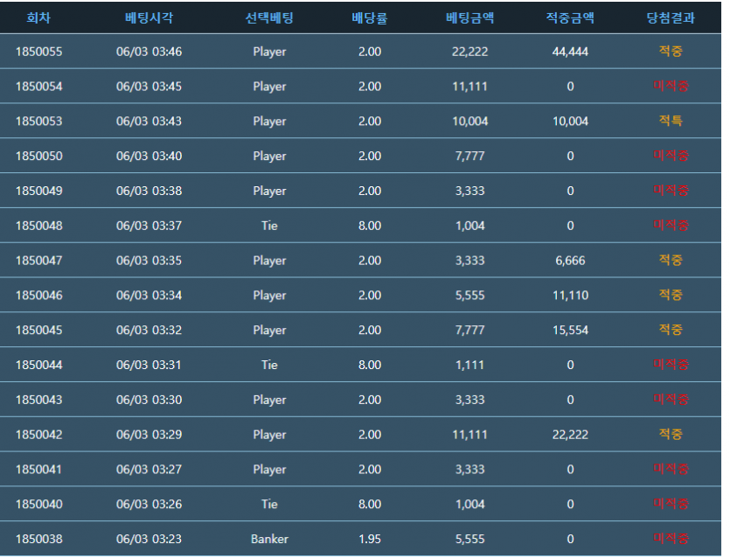Click the 회차 column header

pyautogui.click(x=38, y=17)
